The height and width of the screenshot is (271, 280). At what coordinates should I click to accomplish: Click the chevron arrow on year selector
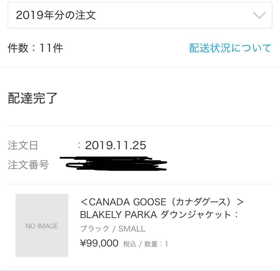pos(259,15)
